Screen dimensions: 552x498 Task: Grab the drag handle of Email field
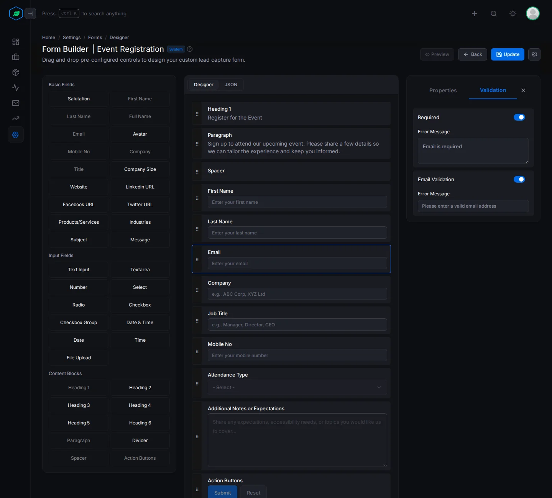coord(197,259)
